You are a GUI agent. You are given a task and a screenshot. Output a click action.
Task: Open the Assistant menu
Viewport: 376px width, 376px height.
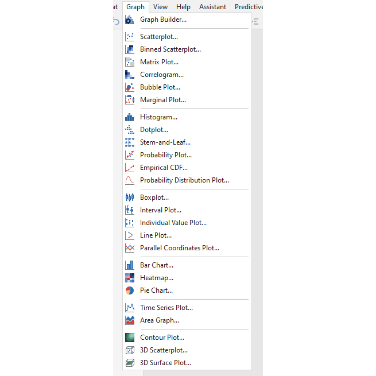point(212,7)
